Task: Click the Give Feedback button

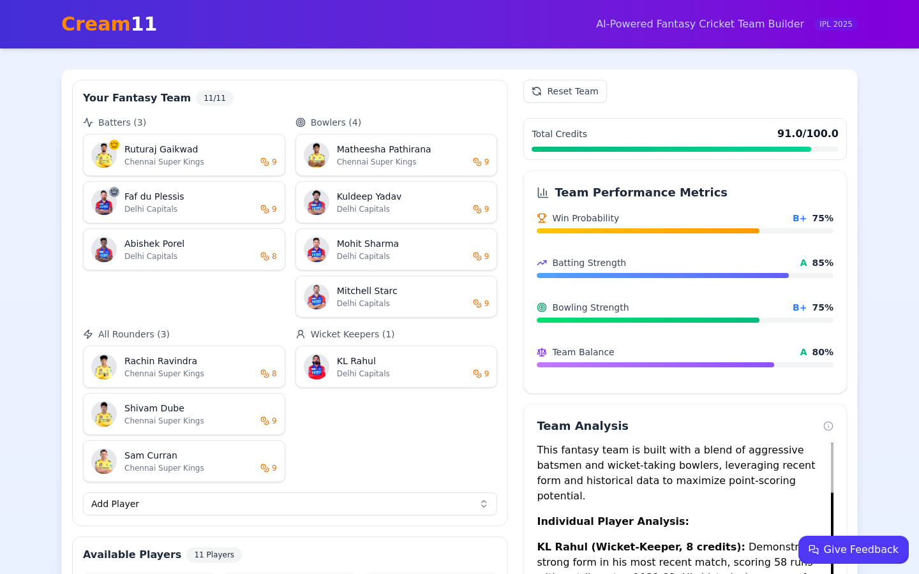Action: coord(853,550)
